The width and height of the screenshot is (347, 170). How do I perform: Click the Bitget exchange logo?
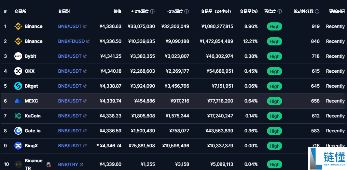tap(18, 86)
